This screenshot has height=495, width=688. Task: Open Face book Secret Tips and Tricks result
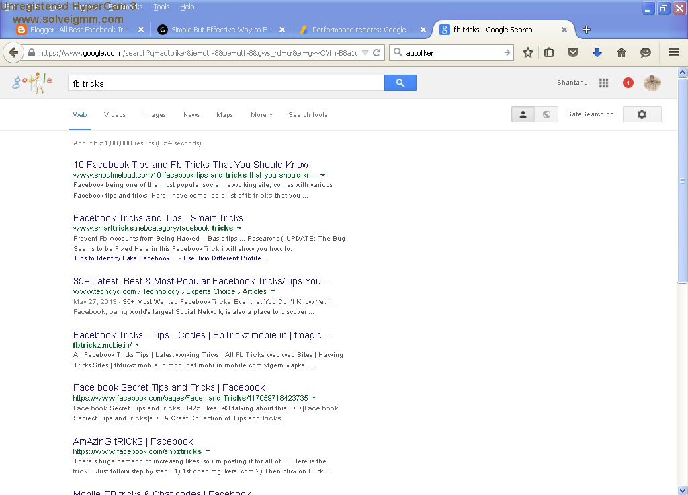click(x=169, y=387)
